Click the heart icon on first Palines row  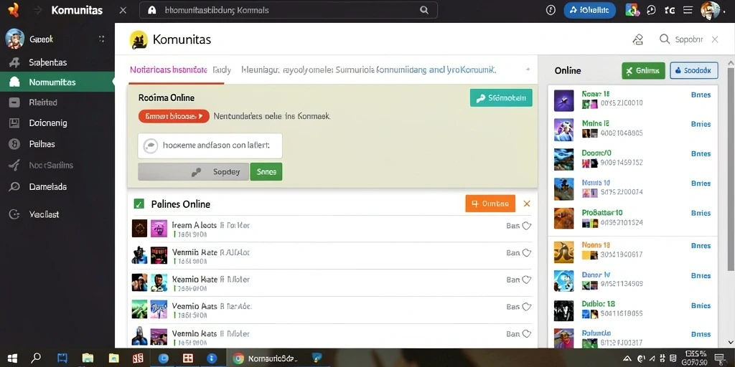(526, 226)
